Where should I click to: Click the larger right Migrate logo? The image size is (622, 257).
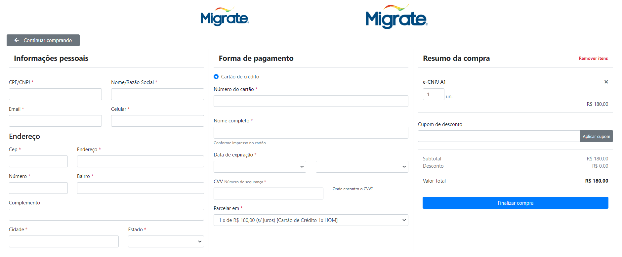click(x=396, y=17)
